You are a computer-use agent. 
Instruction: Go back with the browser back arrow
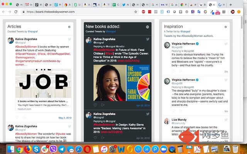[x=3, y=12]
